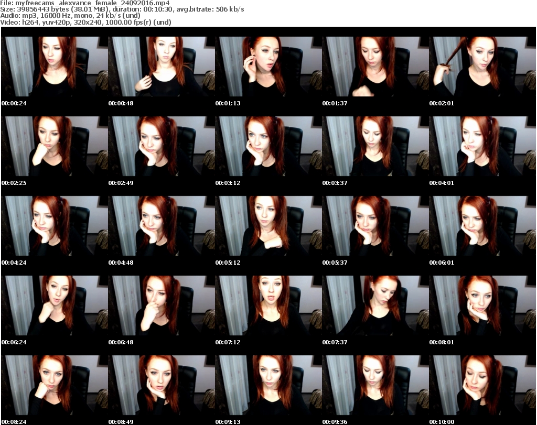The height and width of the screenshot is (425, 537).
Task: Click the frame marked 00:02:01
Action: click(x=482, y=67)
